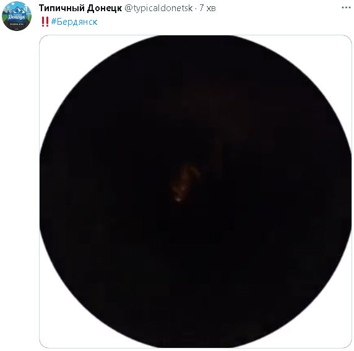Image resolution: width=354 pixels, height=351 pixels.
Task: Click the orange glowing object in video
Action: click(x=185, y=180)
